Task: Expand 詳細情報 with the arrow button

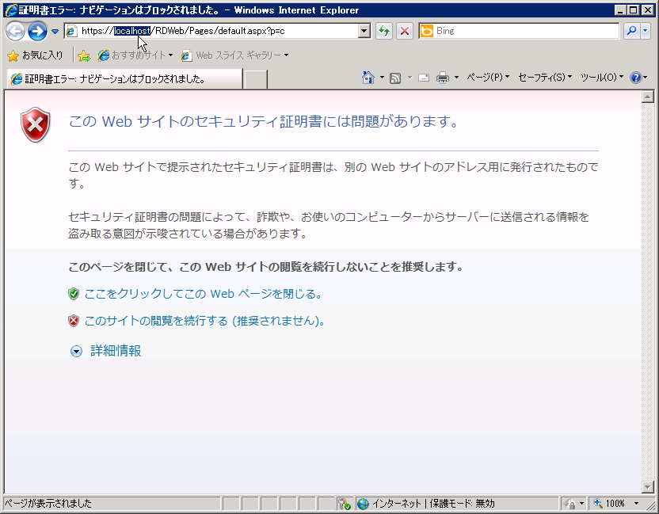Action: coord(76,351)
